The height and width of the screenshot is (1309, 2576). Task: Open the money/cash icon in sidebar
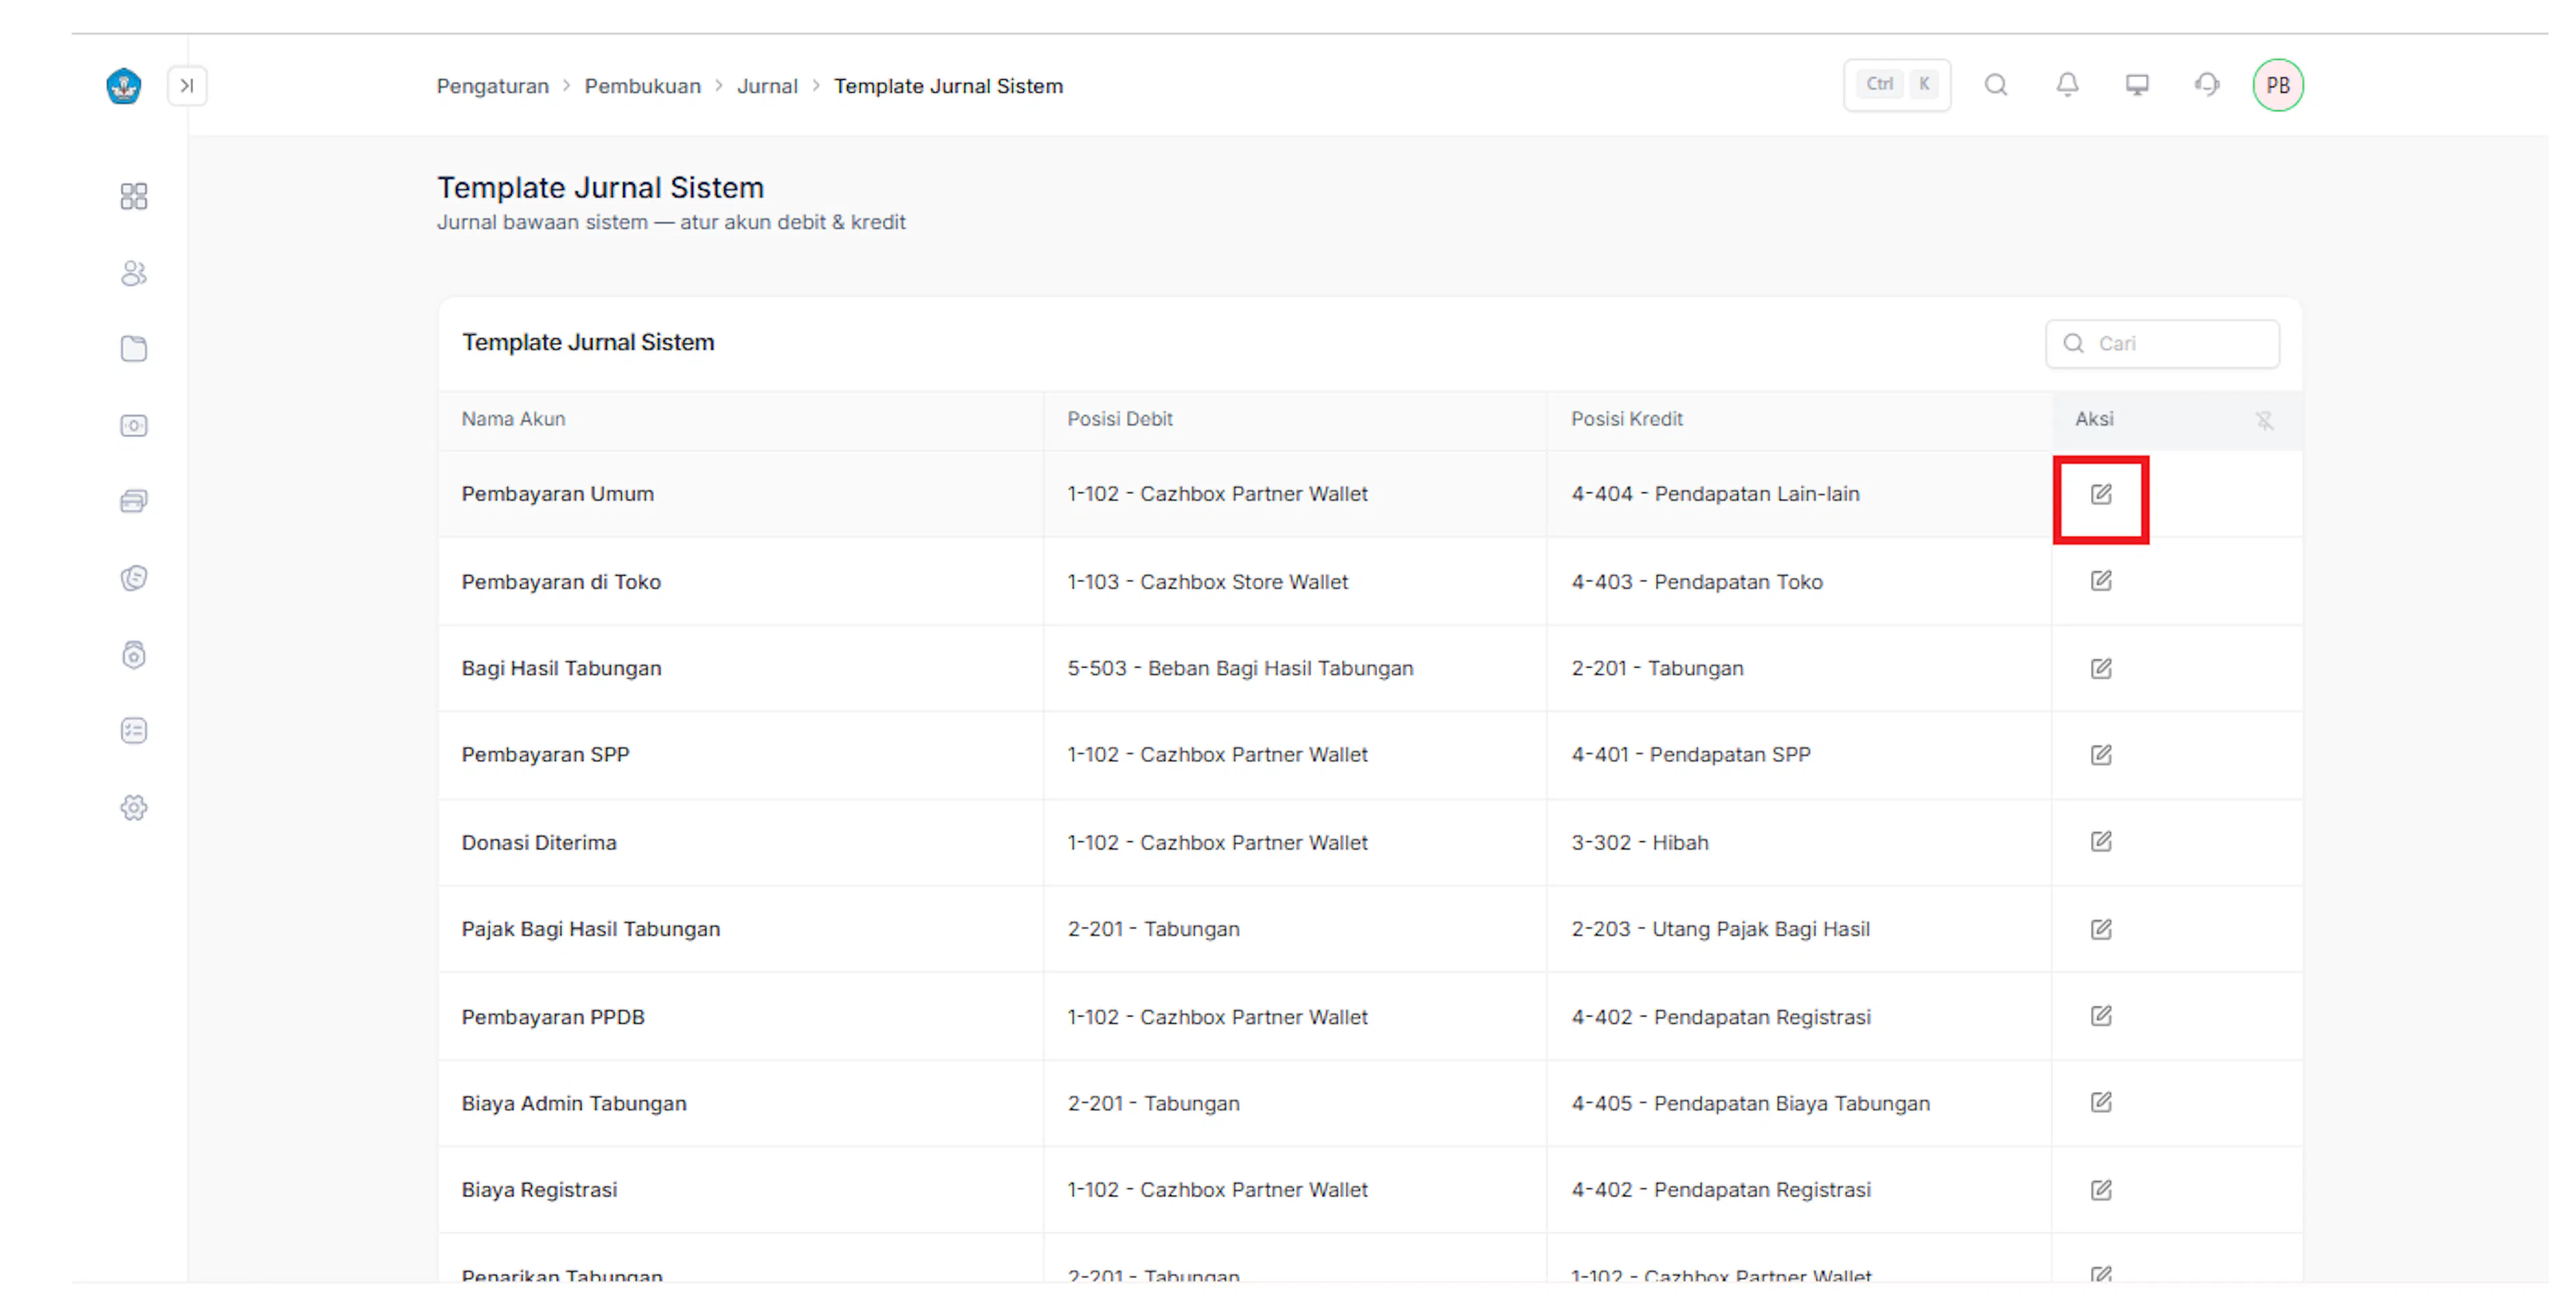tap(133, 426)
